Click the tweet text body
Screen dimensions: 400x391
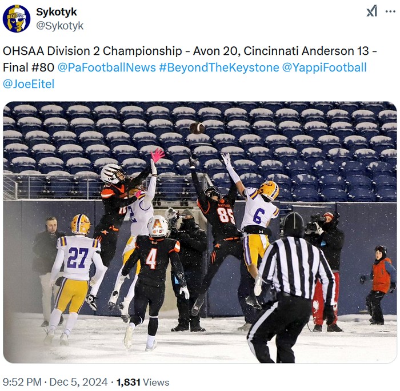click(190, 67)
